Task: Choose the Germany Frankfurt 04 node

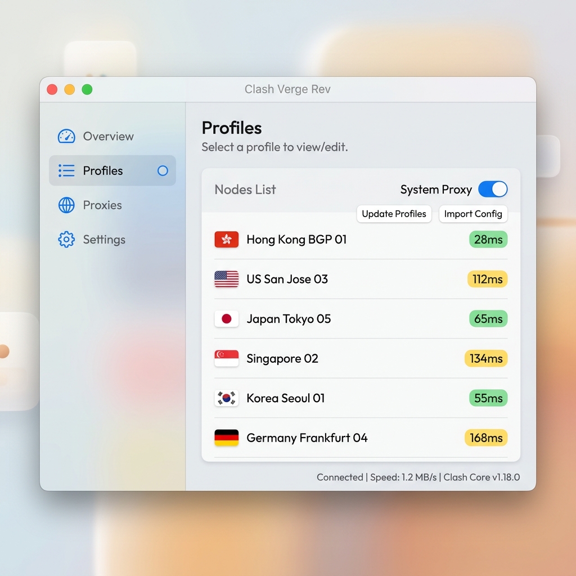Action: coord(361,438)
